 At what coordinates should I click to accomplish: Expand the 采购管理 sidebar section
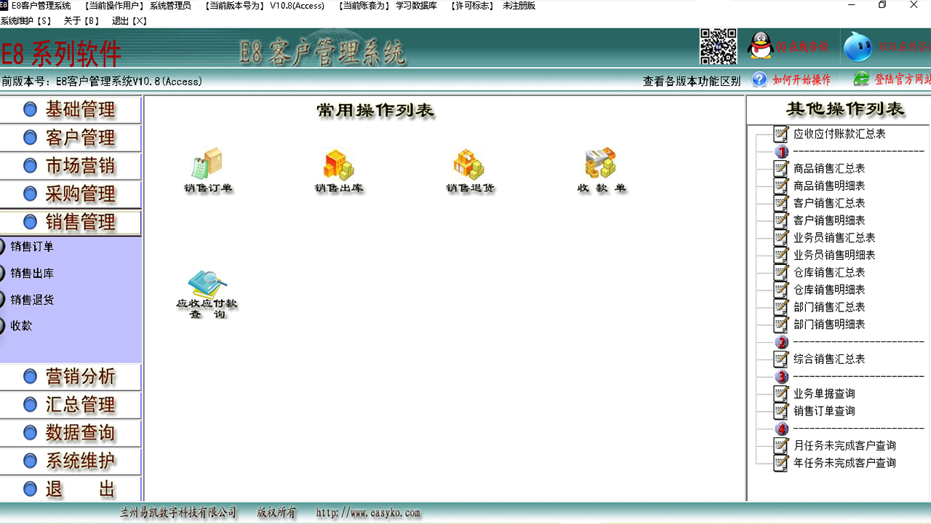[71, 194]
